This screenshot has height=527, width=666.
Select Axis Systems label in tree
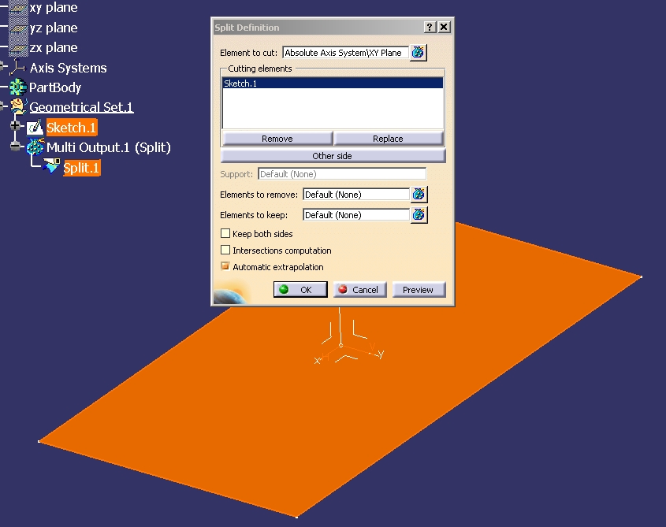[x=68, y=68]
